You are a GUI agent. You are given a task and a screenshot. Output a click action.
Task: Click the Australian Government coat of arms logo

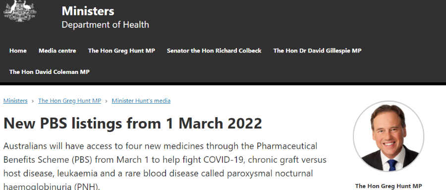point(20,10)
